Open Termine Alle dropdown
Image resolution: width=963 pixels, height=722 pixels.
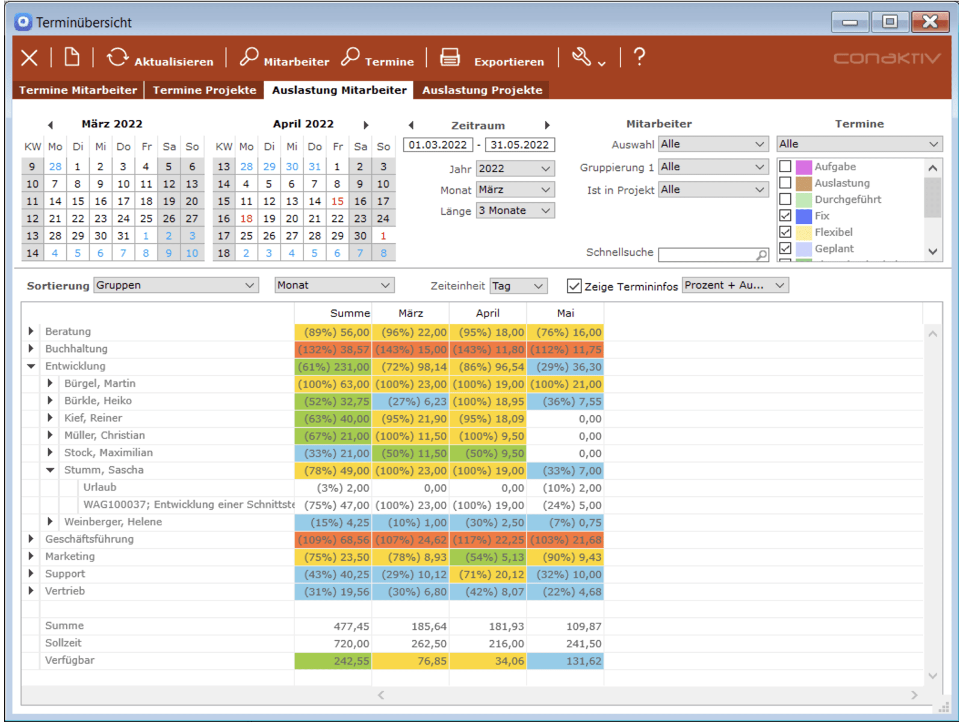coord(859,144)
